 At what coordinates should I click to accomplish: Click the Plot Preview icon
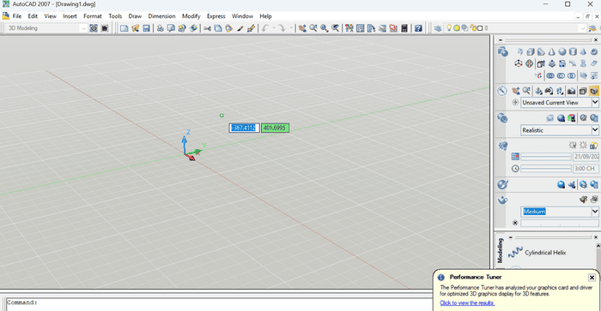point(171,28)
